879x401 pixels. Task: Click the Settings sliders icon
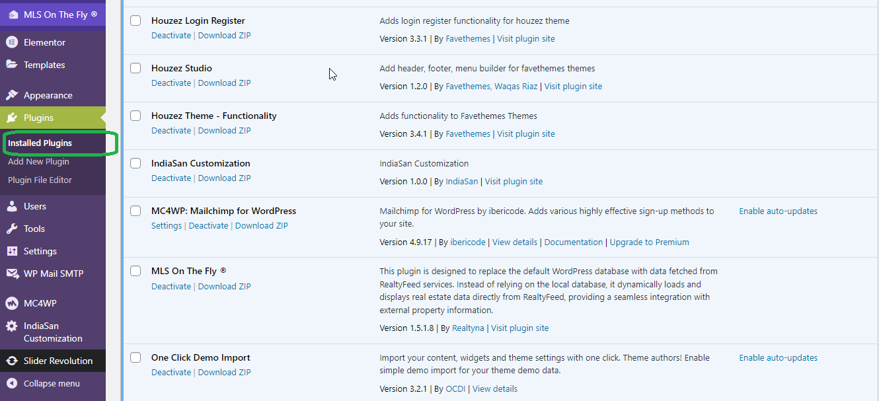12,251
